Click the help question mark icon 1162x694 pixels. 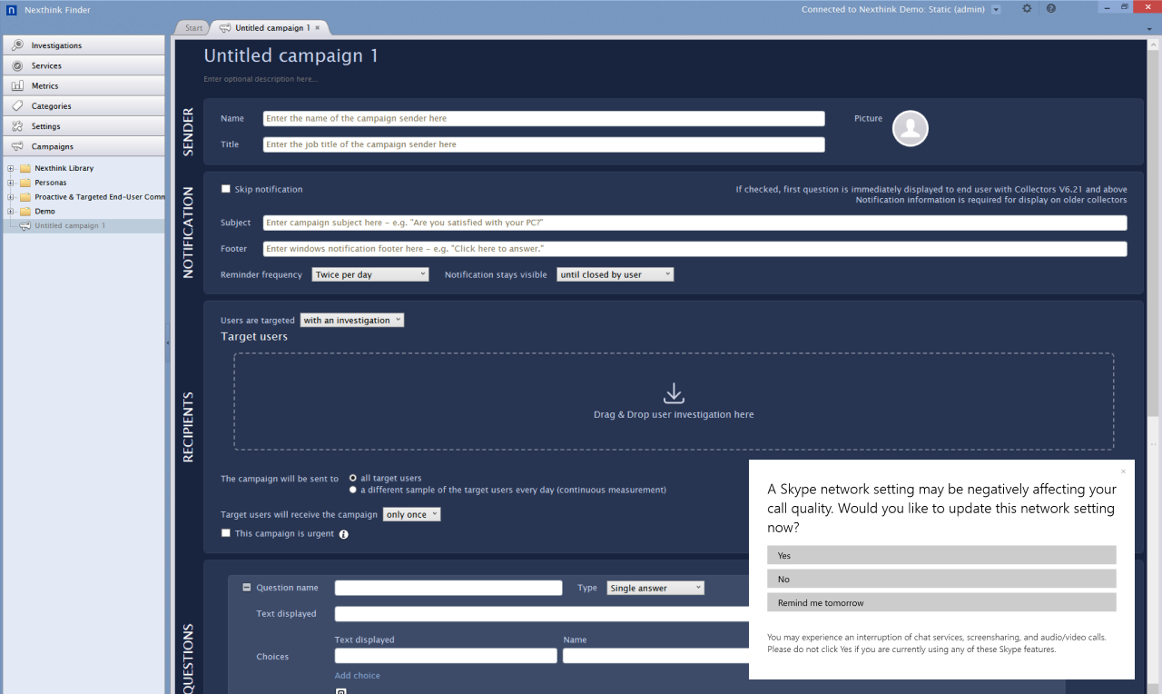tap(1050, 8)
